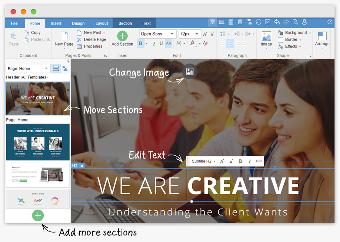Click the Undo arrow in the title toolbar
The width and height of the screenshot is (340, 242).
[277, 22]
